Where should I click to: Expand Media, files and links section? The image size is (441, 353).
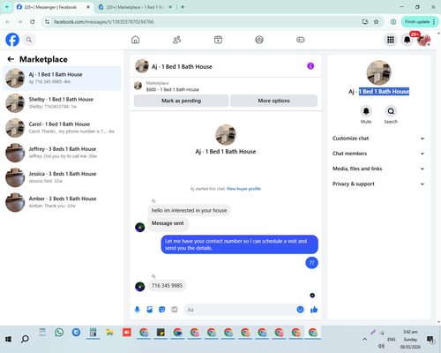378,169
